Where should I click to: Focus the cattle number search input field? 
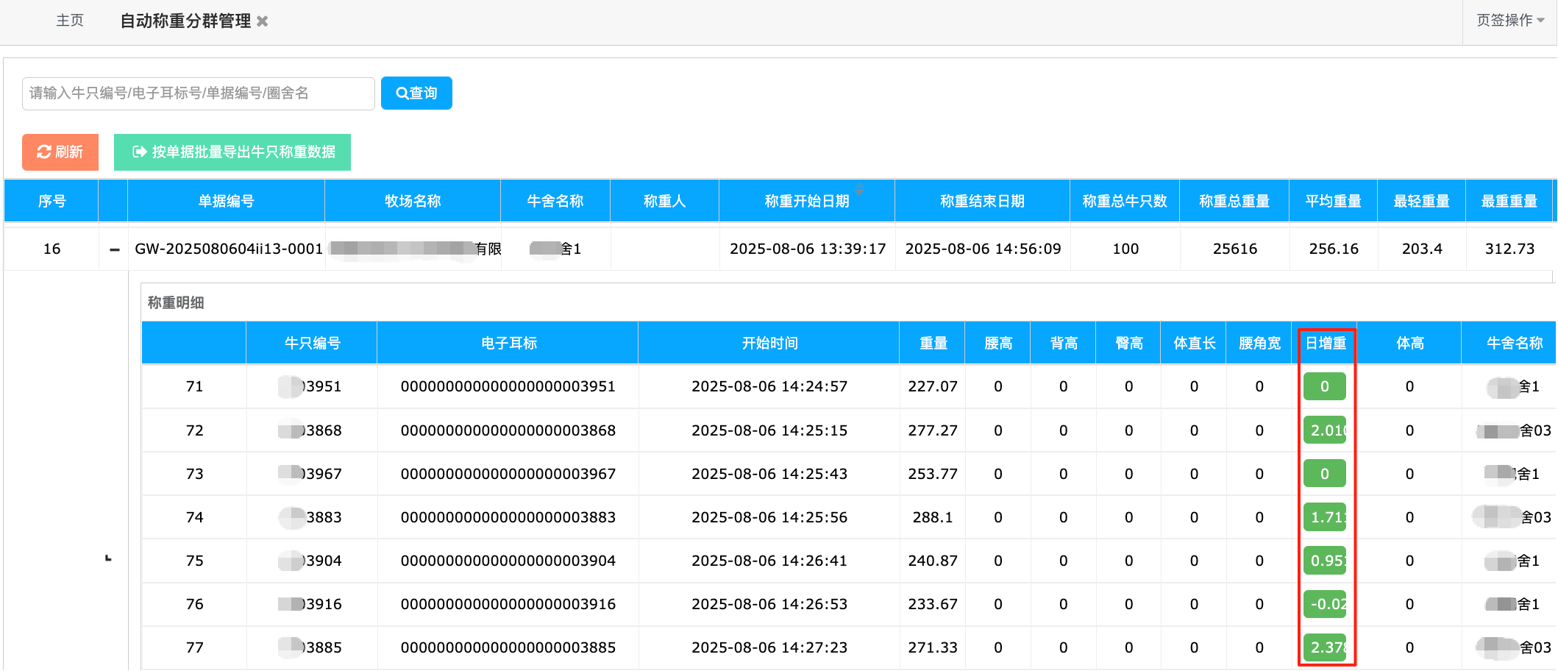click(199, 93)
